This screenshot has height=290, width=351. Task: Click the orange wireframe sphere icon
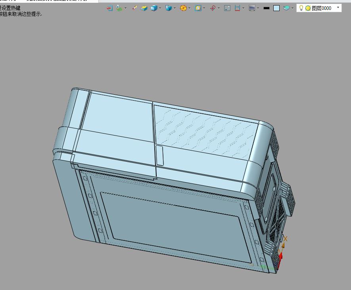(x=183, y=8)
